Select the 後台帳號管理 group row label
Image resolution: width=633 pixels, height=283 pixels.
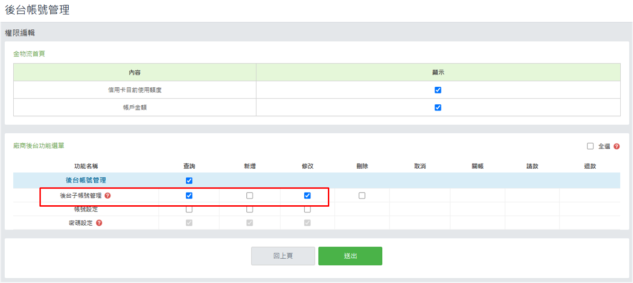[x=86, y=181]
